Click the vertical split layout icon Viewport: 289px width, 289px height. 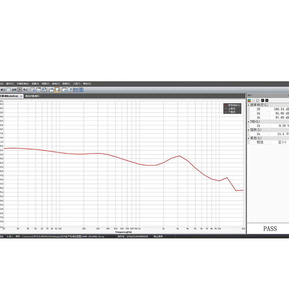click(x=81, y=90)
